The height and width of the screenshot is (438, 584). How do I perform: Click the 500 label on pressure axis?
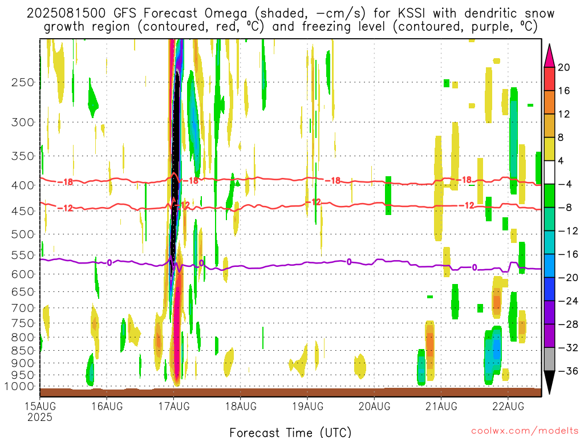23,234
